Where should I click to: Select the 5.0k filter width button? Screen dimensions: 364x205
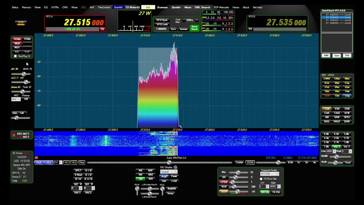[x=326, y=134]
